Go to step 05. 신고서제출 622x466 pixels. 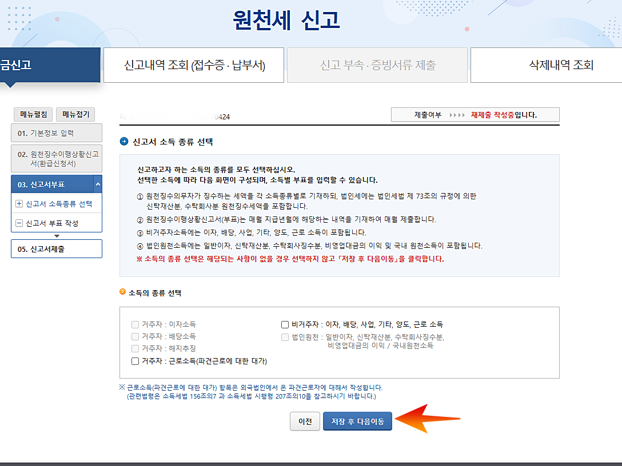click(57, 249)
